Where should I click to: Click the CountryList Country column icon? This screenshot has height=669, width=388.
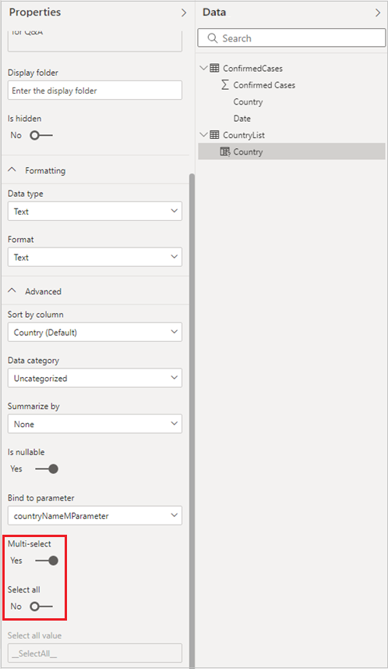coord(225,152)
